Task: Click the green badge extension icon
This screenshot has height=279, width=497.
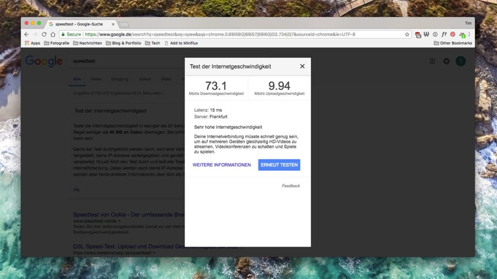Action: pos(462,34)
